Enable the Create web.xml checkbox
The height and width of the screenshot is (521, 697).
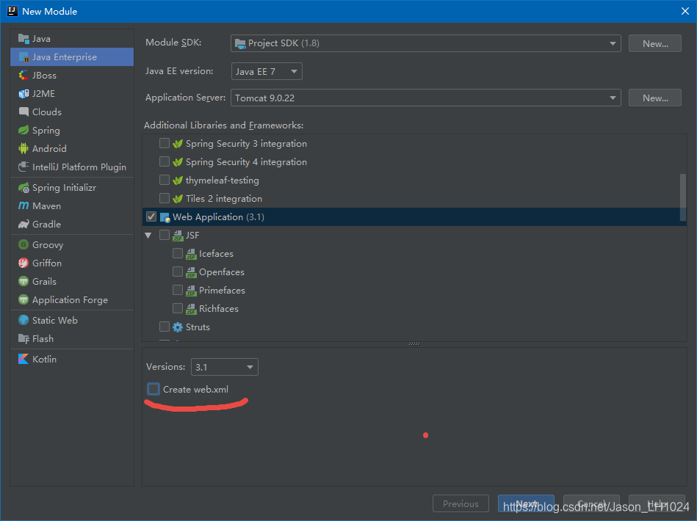pos(153,390)
